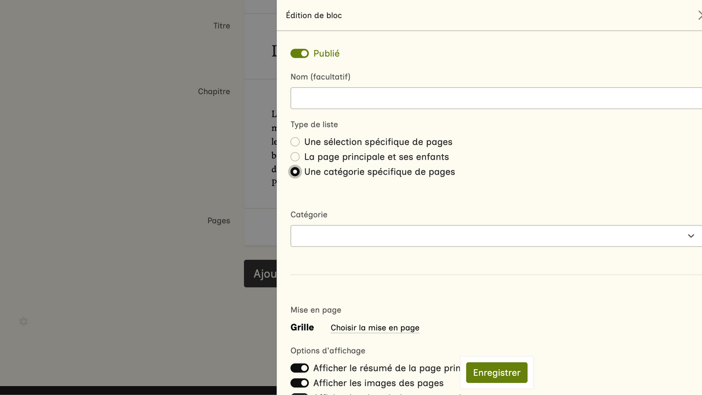Viewport: 702px width, 395px height.
Task: Toggle the Publié switch off
Action: pyautogui.click(x=299, y=53)
